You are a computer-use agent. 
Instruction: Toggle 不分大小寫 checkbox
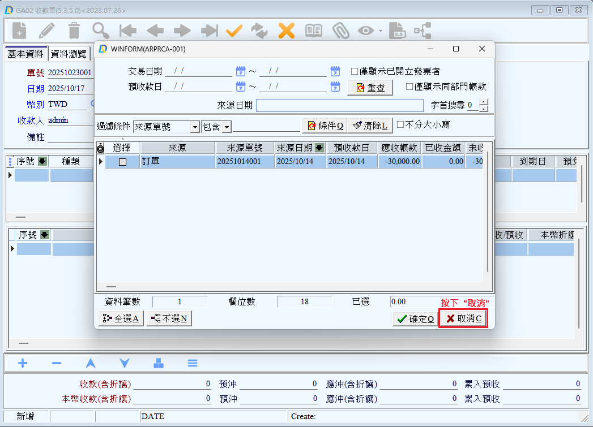(x=400, y=124)
